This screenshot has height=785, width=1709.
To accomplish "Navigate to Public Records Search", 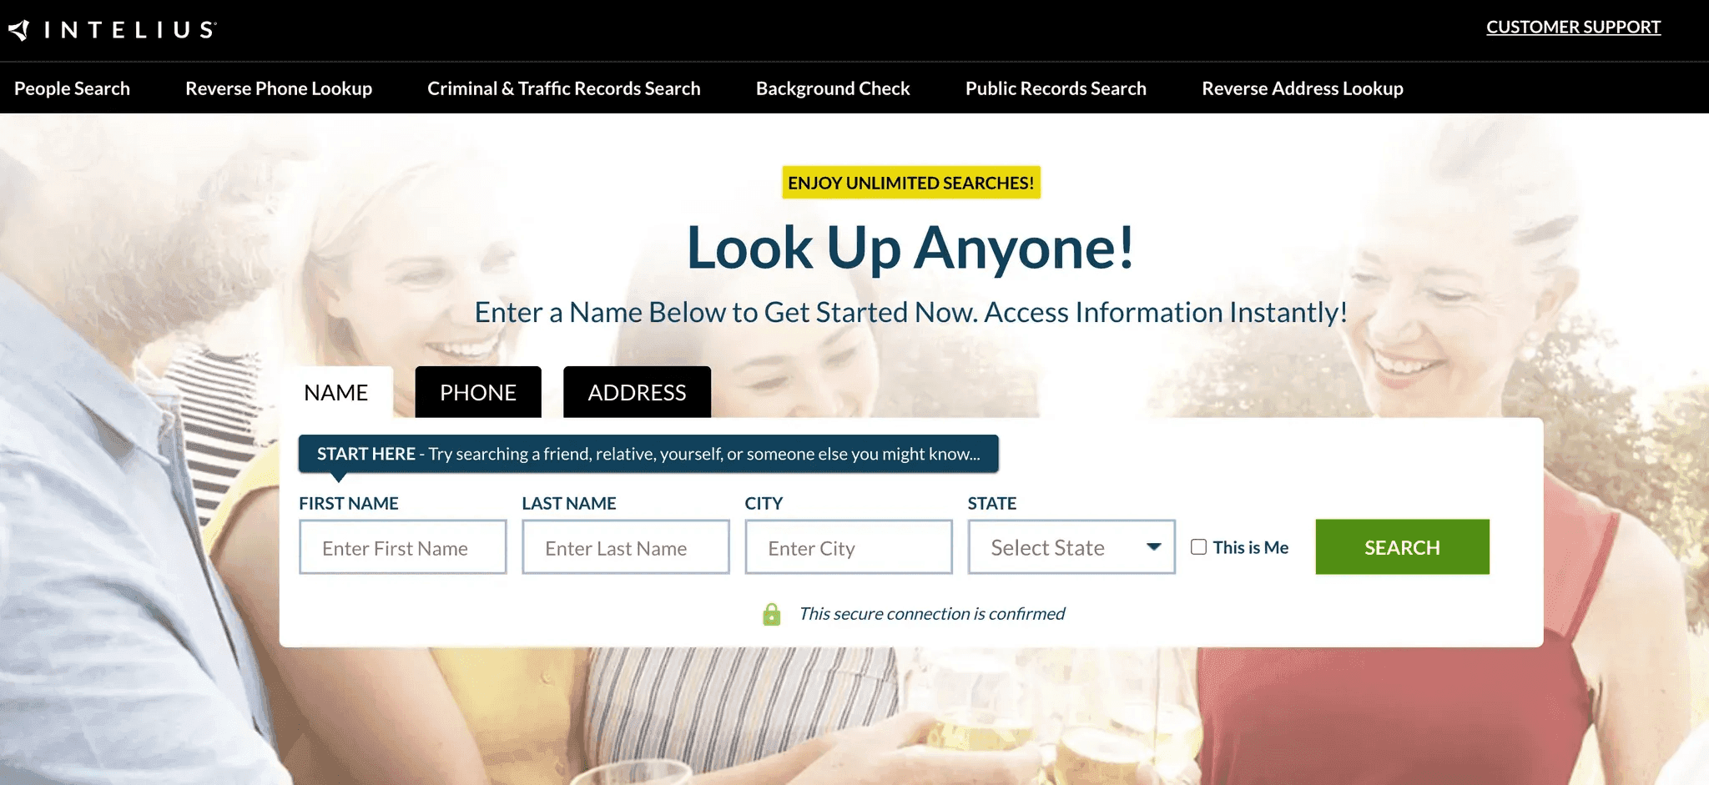I will pos(1056,88).
